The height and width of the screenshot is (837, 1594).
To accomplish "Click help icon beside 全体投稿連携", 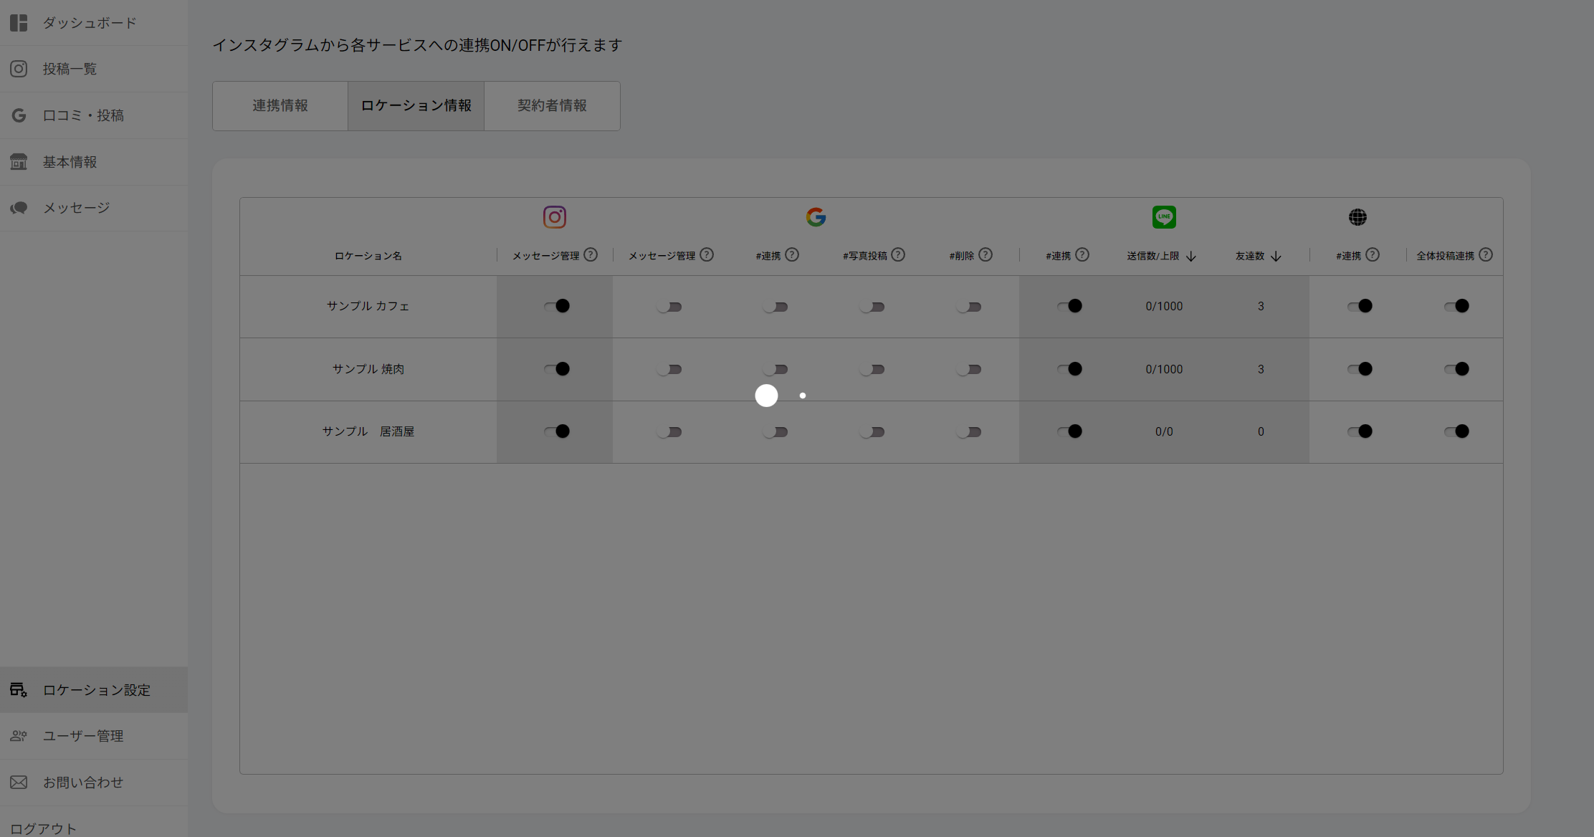I will [x=1486, y=255].
